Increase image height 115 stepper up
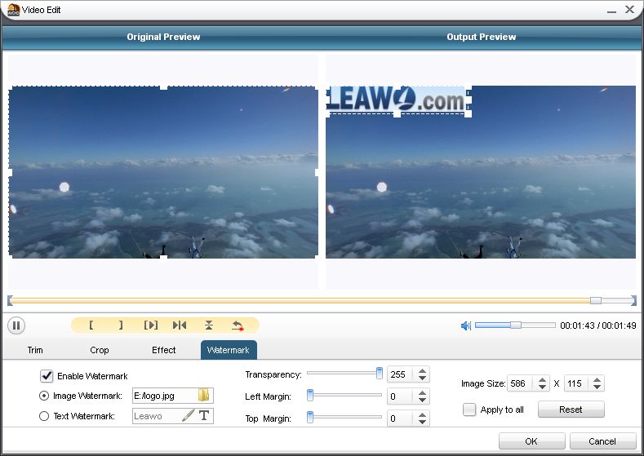 597,379
